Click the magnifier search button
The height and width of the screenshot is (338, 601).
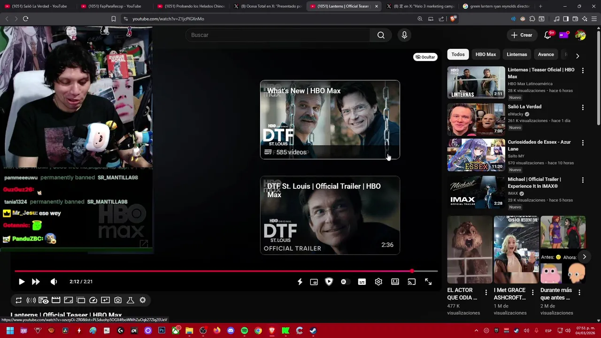coord(381,35)
